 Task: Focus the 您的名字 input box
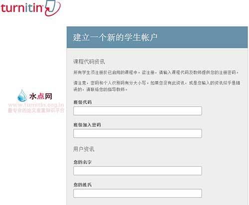137,171
